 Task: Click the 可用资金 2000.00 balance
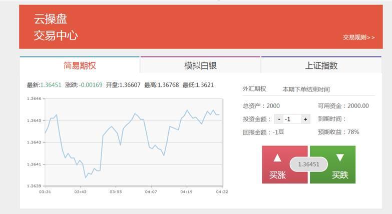tap(343, 105)
